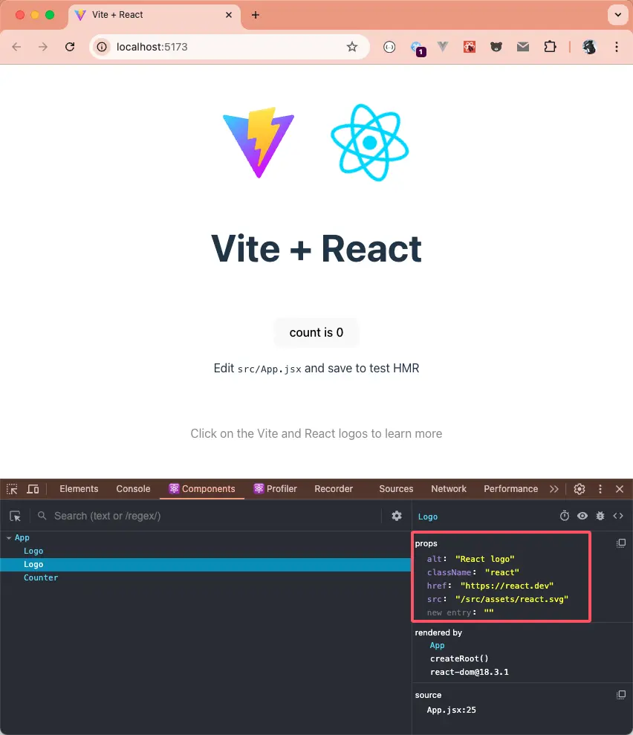Collapse the App tree node
This screenshot has width=633, height=735.
tap(9, 538)
